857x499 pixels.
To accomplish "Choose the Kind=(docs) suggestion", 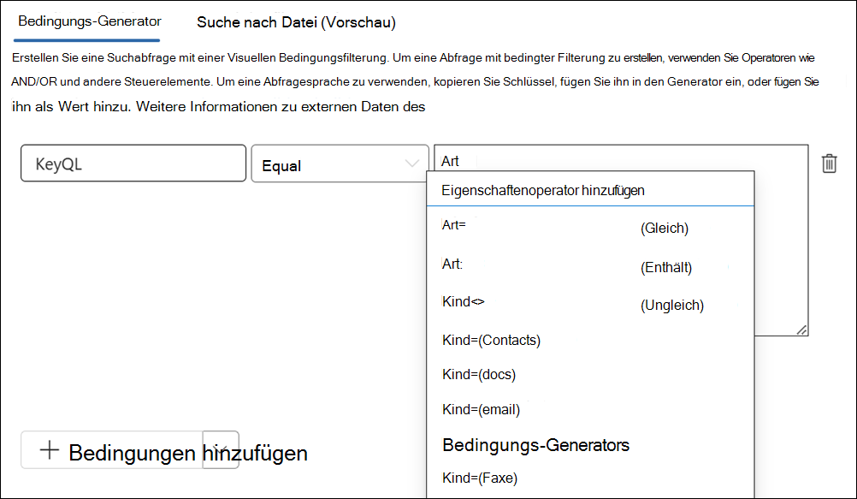I will 479,374.
